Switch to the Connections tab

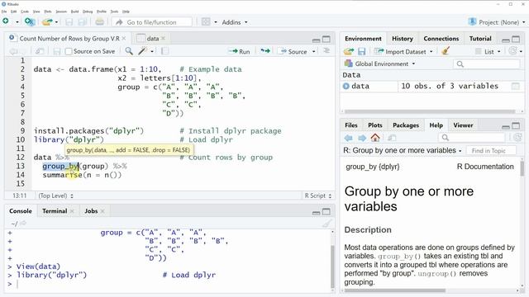coord(441,39)
